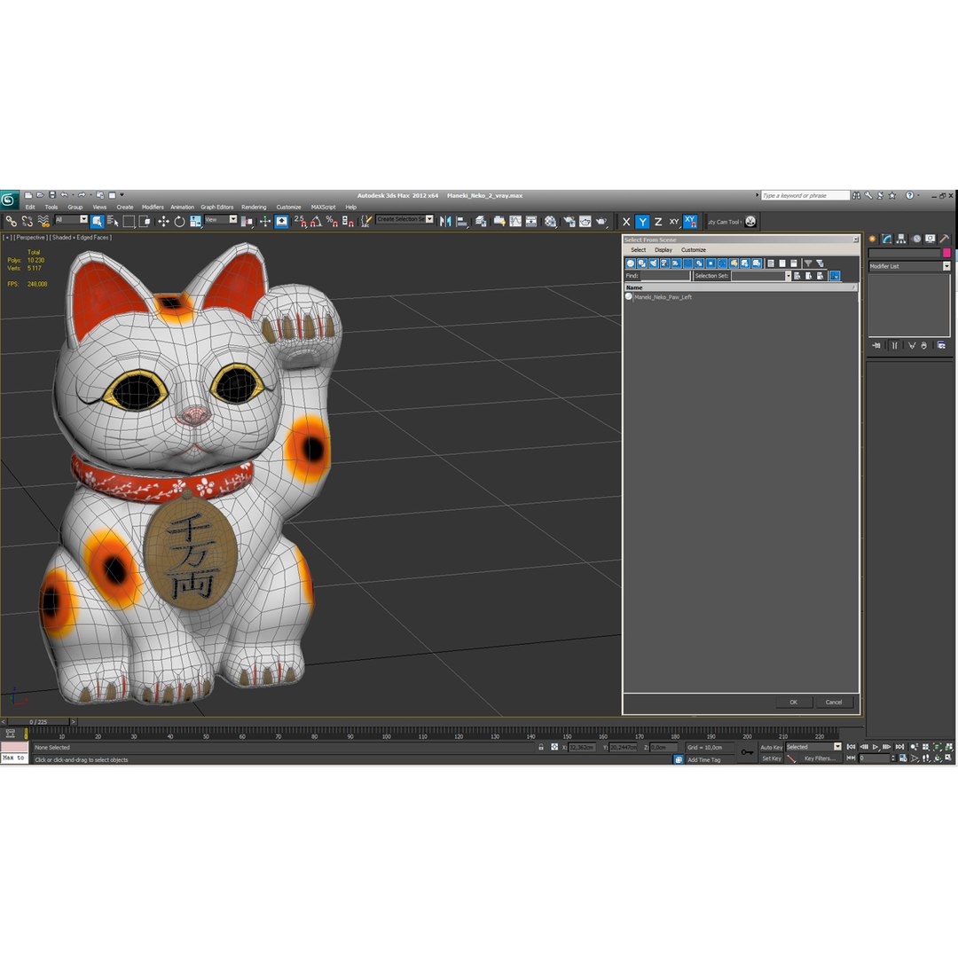Screen dimensions: 958x958
Task: Toggle Window/Crossing selection mode
Action: point(145,221)
